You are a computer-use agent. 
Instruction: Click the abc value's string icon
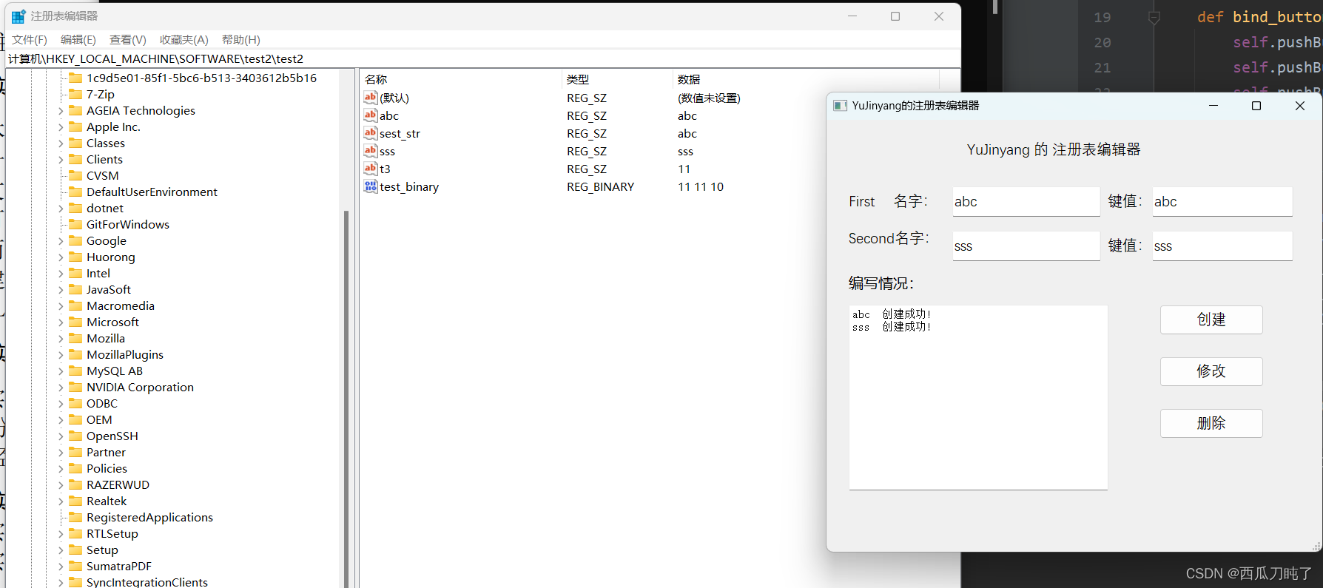371,115
